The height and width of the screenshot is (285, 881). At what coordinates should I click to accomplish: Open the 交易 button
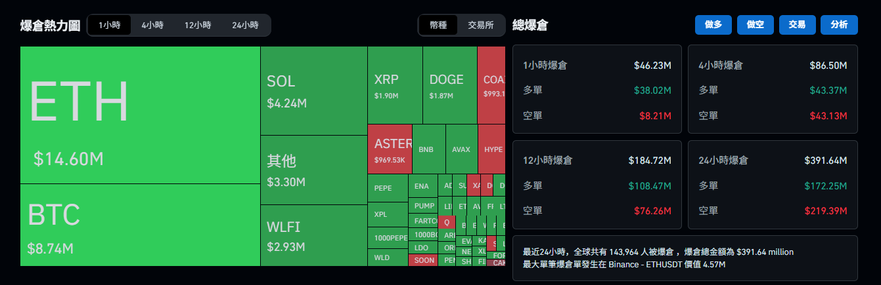coord(797,25)
